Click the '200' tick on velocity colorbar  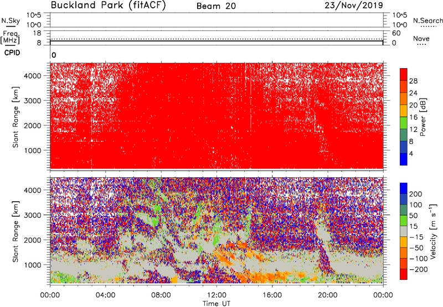point(416,194)
